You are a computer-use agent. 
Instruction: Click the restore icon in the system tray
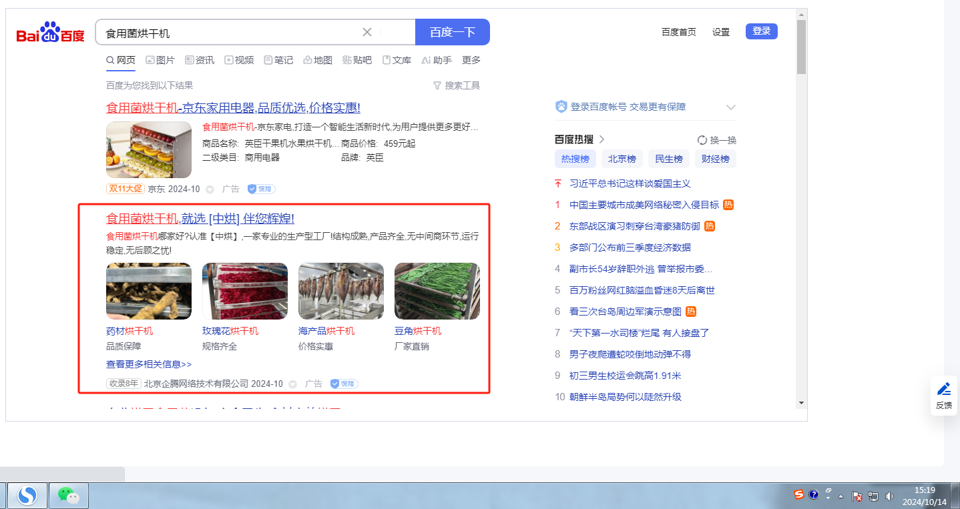click(x=828, y=490)
